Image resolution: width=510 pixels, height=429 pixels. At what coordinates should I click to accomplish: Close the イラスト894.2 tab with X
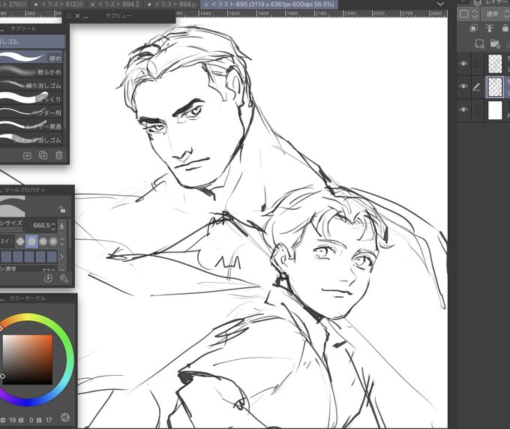pyautogui.click(x=93, y=4)
